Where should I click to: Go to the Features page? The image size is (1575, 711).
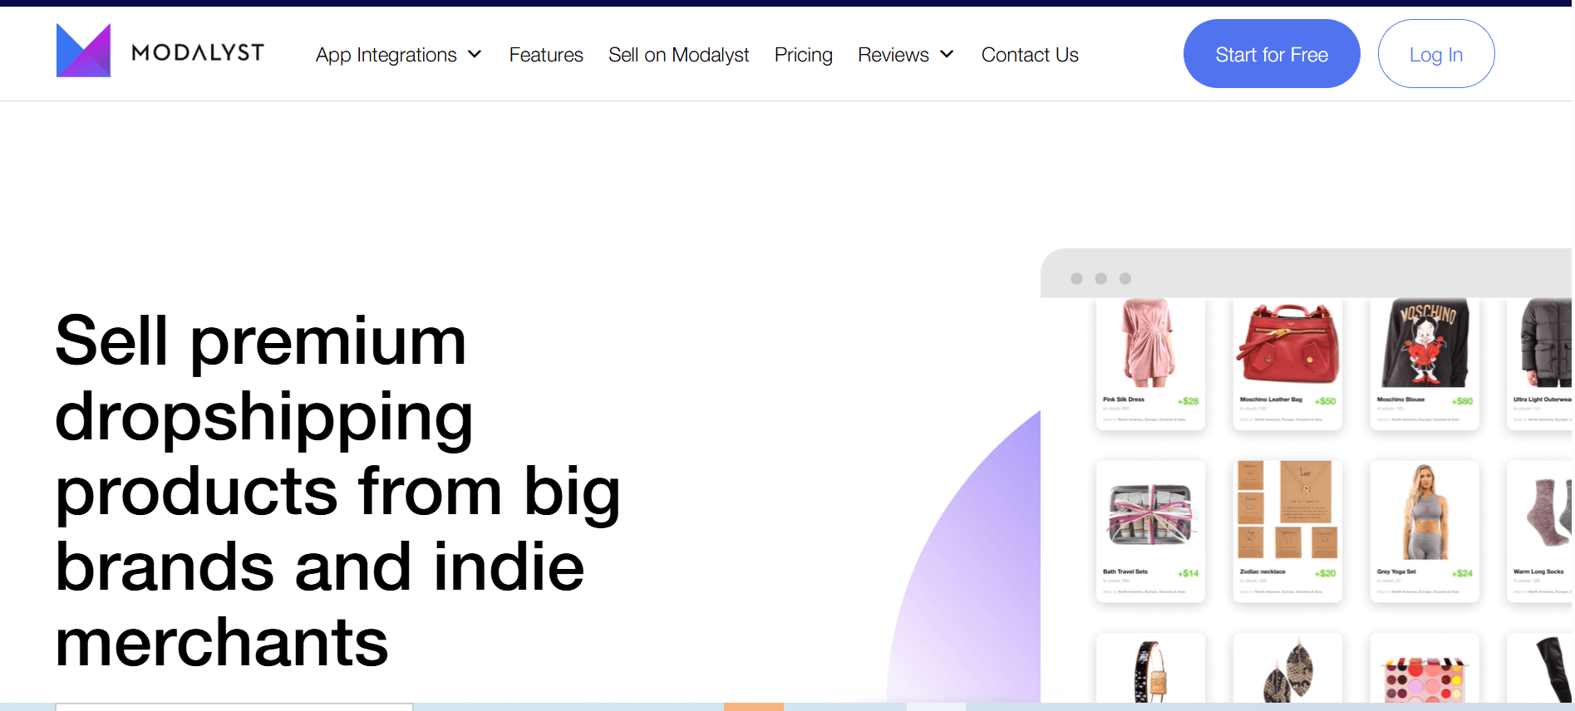(x=546, y=55)
